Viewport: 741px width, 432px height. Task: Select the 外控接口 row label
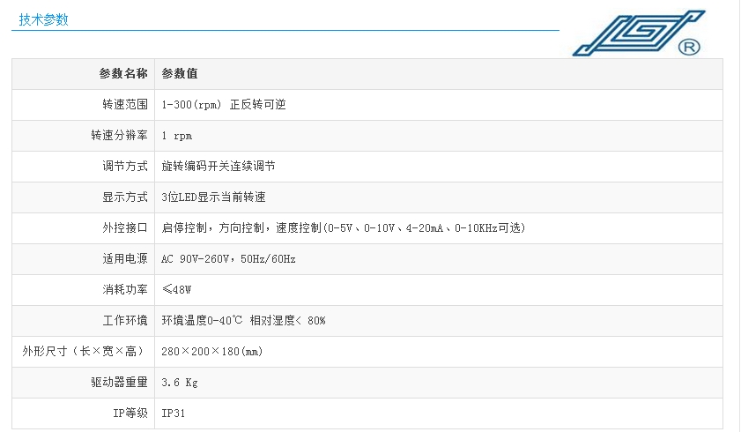coord(124,228)
